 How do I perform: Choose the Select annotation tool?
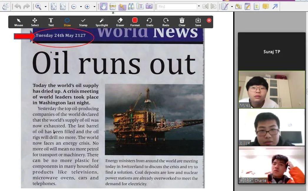(x=35, y=22)
